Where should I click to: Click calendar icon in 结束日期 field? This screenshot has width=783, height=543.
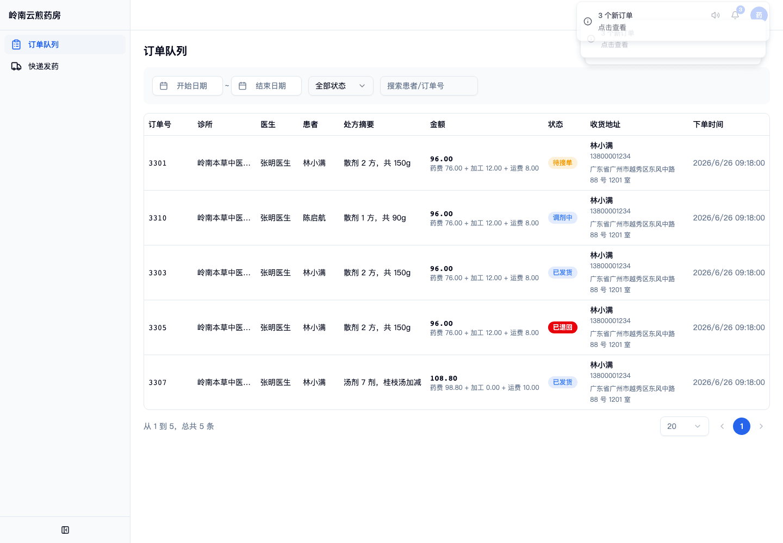click(x=243, y=86)
